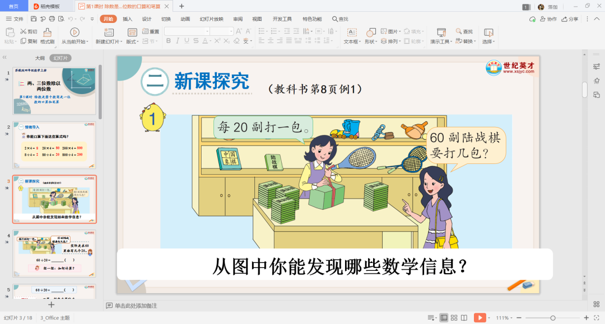Toggle the reading view in status bar
The height and width of the screenshot is (324, 605).
464,318
